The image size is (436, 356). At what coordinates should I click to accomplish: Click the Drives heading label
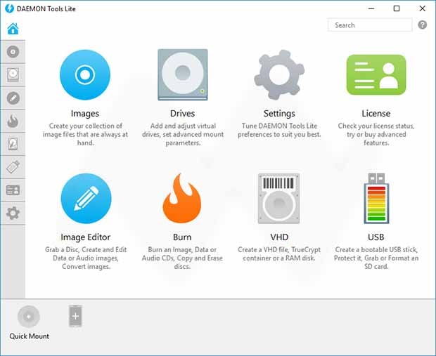tap(182, 113)
